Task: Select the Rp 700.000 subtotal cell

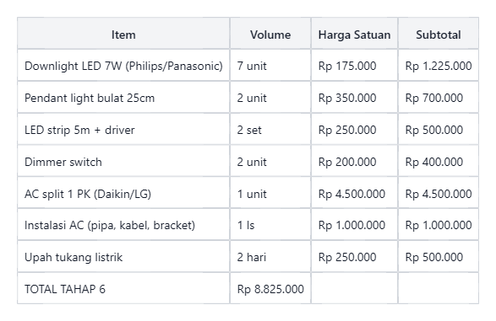Action: [x=438, y=97]
